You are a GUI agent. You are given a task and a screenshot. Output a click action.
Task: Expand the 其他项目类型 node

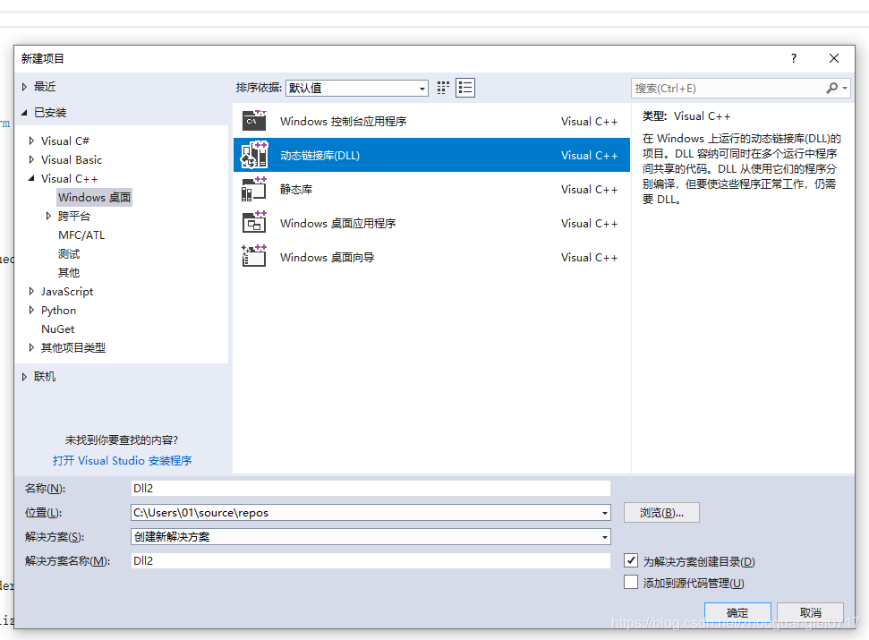coord(31,347)
